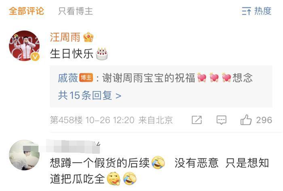Click the birthday cake emoji
This screenshot has width=283, height=191.
pos(102,54)
